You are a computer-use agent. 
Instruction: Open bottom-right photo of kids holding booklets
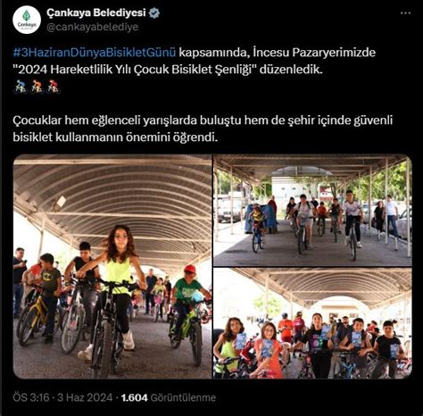pos(312,323)
